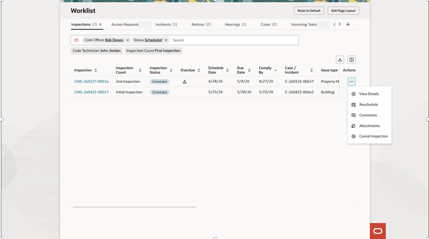Click Reset to Default button

point(309,11)
